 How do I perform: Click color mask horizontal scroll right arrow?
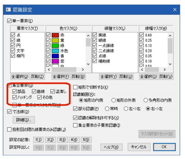(x=83, y=70)
